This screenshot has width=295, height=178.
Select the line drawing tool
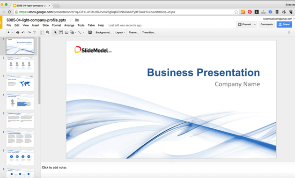coord(80,32)
